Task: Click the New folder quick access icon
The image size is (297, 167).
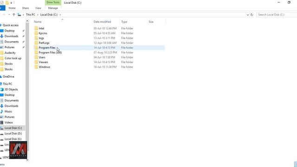Action: coord(7,3)
